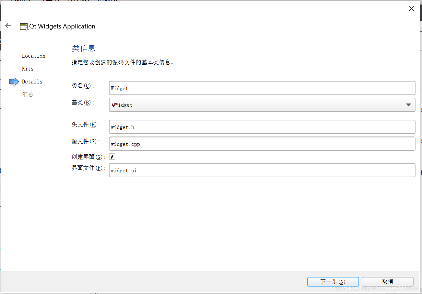Click the 取消 button
422x294 pixels.
(388, 282)
